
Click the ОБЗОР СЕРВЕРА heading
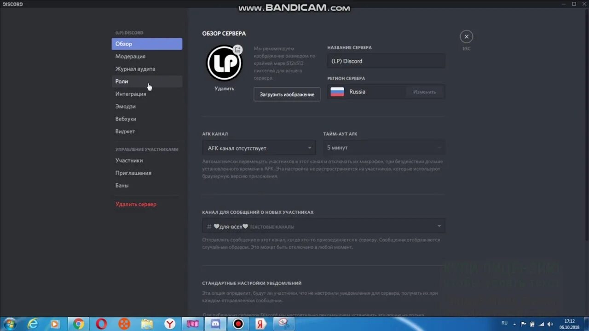[224, 34]
